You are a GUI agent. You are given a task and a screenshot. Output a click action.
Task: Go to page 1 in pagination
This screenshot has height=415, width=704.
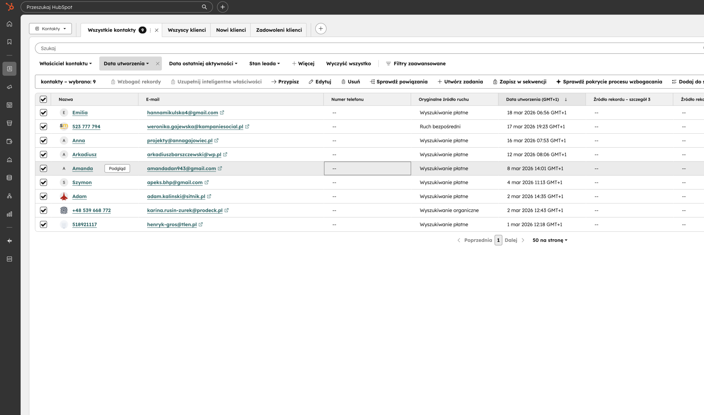point(498,240)
